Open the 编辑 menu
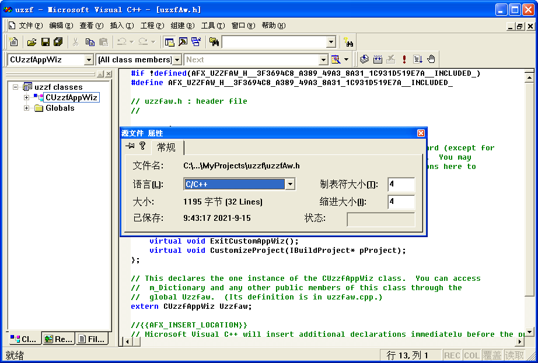The image size is (538, 363). [61, 26]
